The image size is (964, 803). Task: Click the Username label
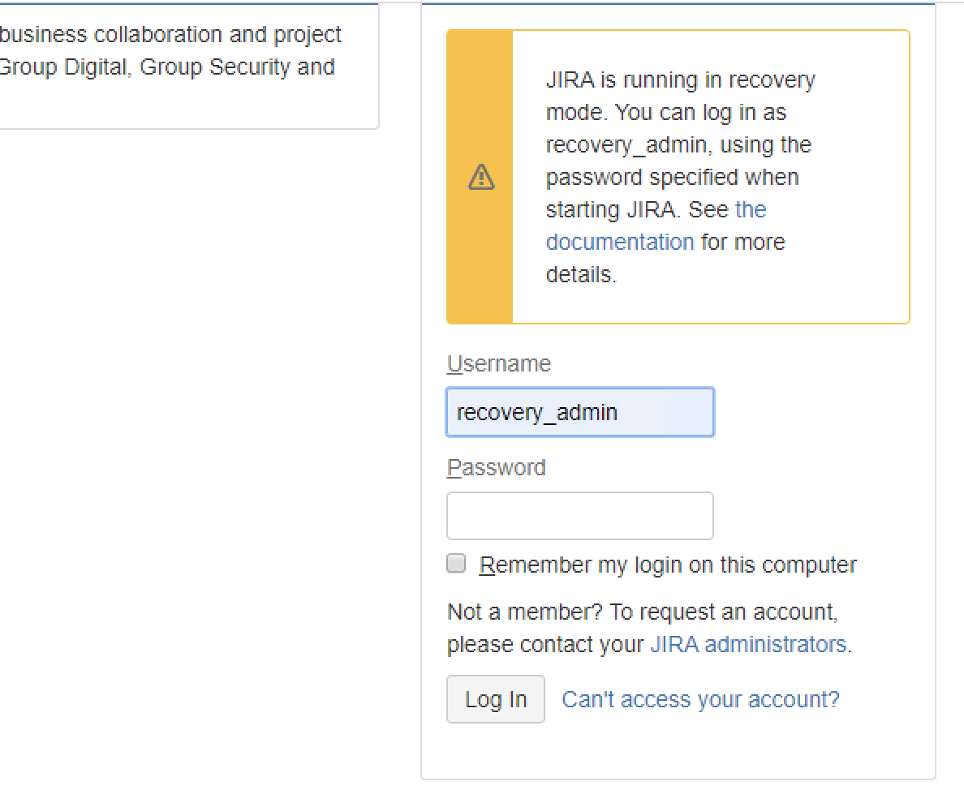coord(498,363)
